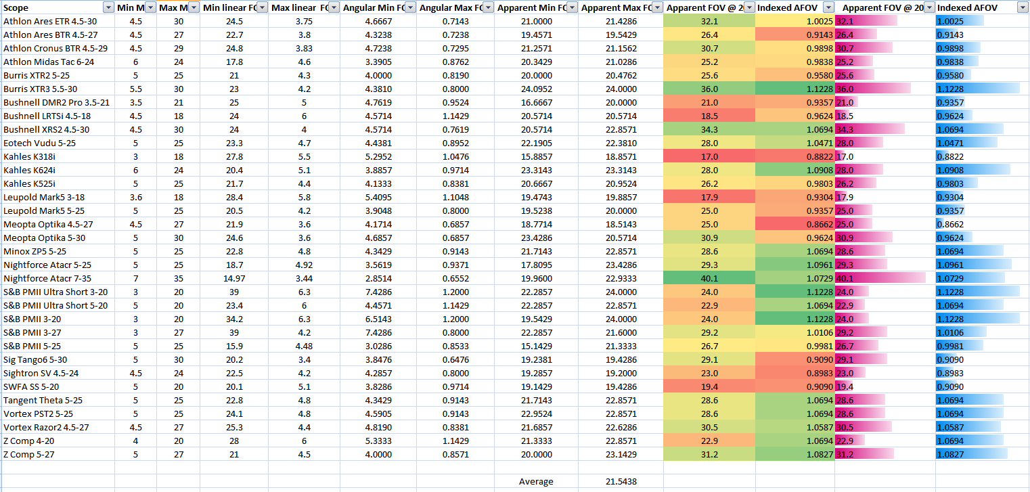Select Min linear FOV value 14.97

233,278
